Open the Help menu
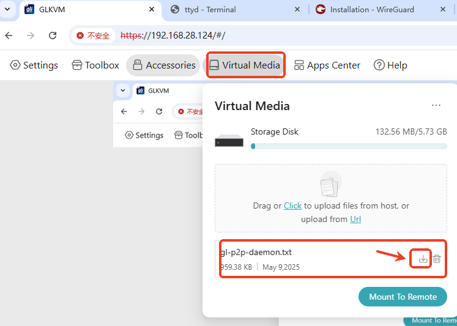This screenshot has height=326, width=457. (x=390, y=65)
